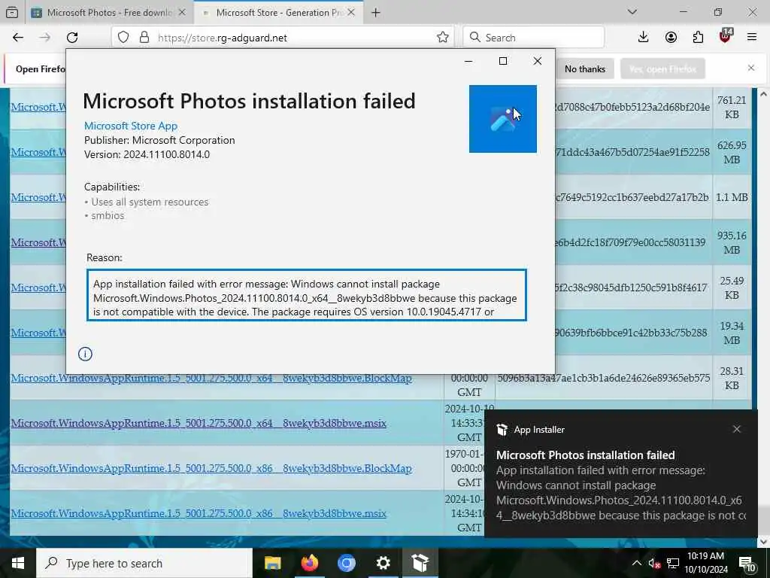The height and width of the screenshot is (578, 770).
Task: Close the App Installer dialog
Action: coord(537,61)
